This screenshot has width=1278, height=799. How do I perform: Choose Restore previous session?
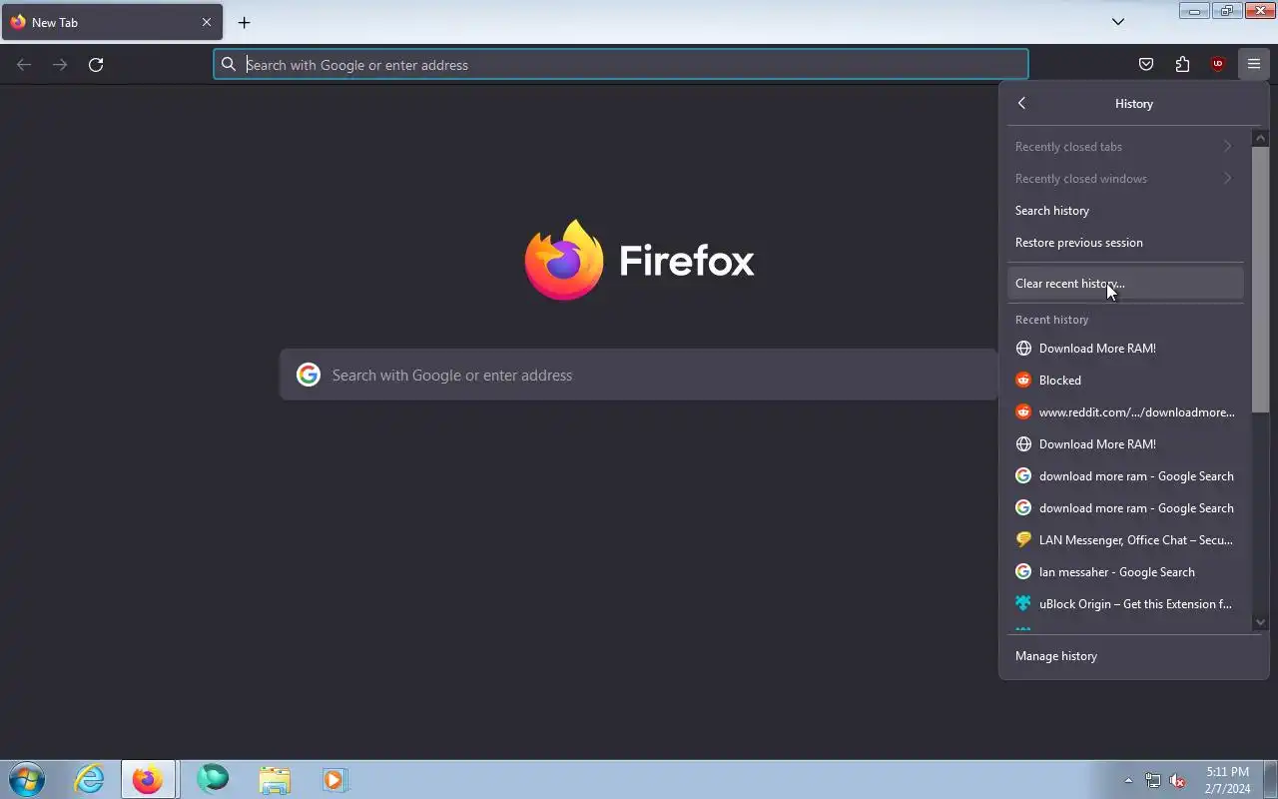pyautogui.click(x=1125, y=243)
